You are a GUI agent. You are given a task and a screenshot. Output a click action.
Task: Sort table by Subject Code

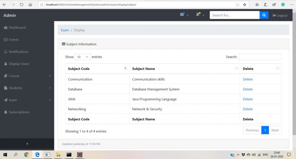pos(97,69)
